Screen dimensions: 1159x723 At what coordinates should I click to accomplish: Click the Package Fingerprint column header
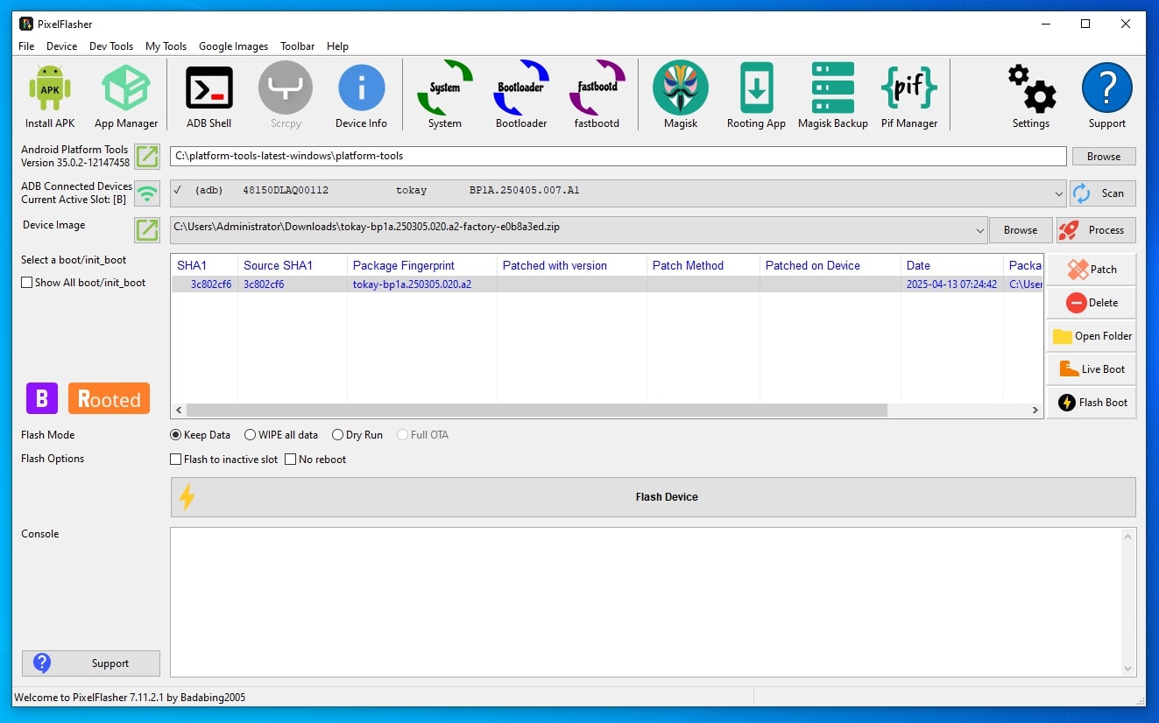pyautogui.click(x=422, y=265)
